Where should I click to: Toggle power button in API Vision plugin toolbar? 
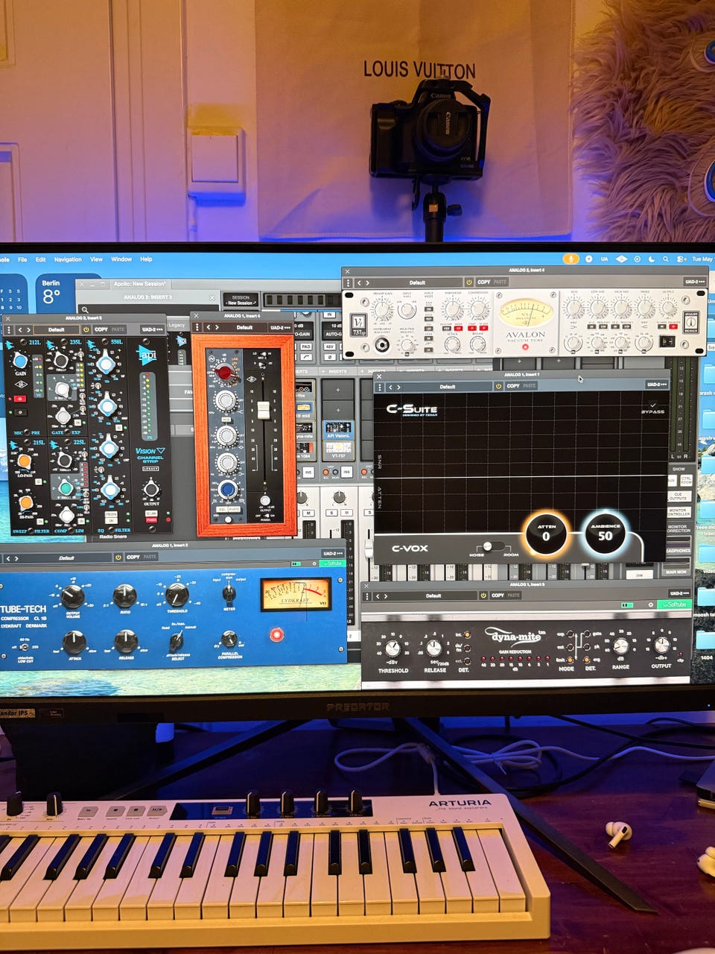(x=86, y=329)
